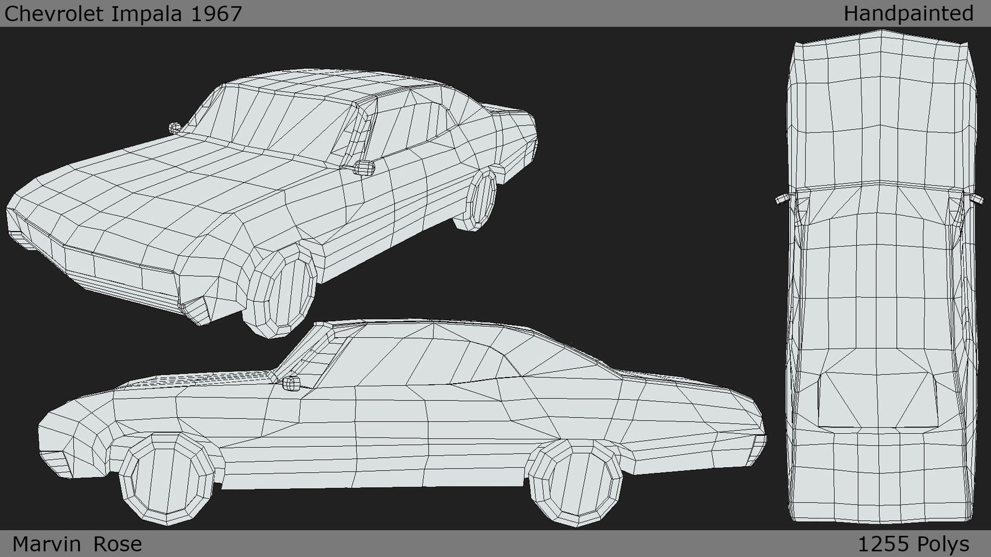Image resolution: width=991 pixels, height=557 pixels.
Task: Click the left mirror in top view
Action: pos(782,199)
